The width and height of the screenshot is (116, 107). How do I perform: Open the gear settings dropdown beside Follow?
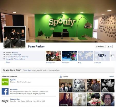click(110, 47)
